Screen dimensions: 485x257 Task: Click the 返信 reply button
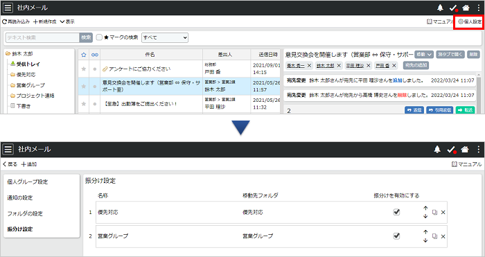click(x=414, y=110)
